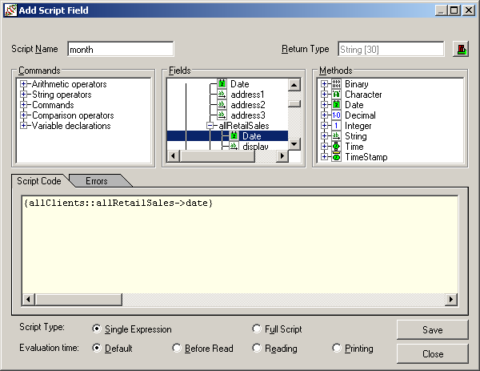The height and width of the screenshot is (371, 480).
Task: Click Fields list scroll left arrow
Action: (173, 155)
